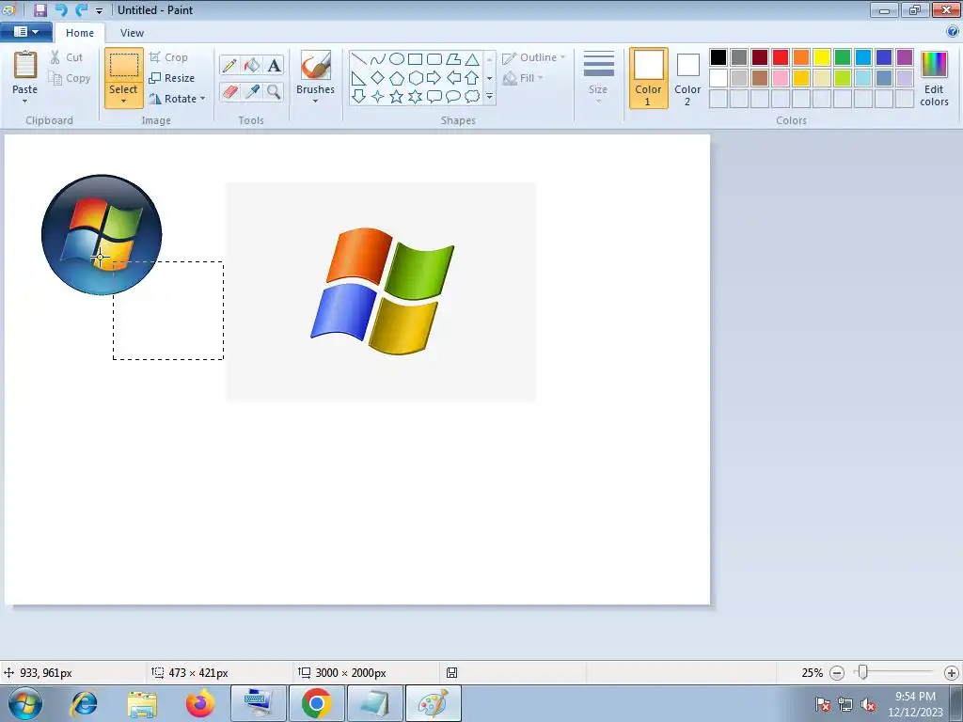Expand the Paste dropdown arrow
The image size is (963, 722).
pyautogui.click(x=25, y=102)
